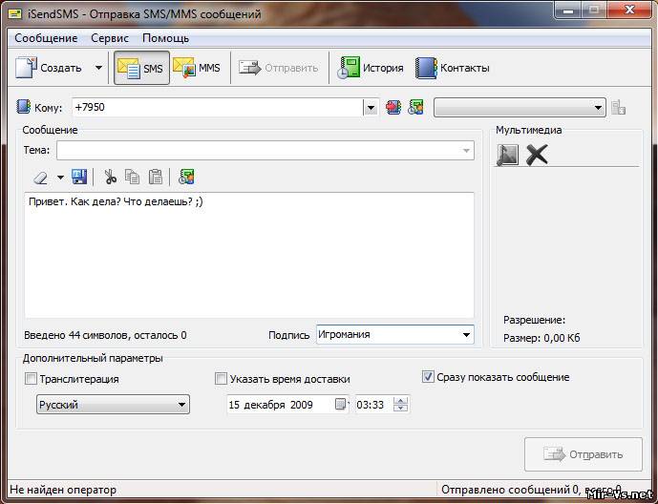Click the Создать new message icon
The height and width of the screenshot is (504, 658).
coord(26,68)
